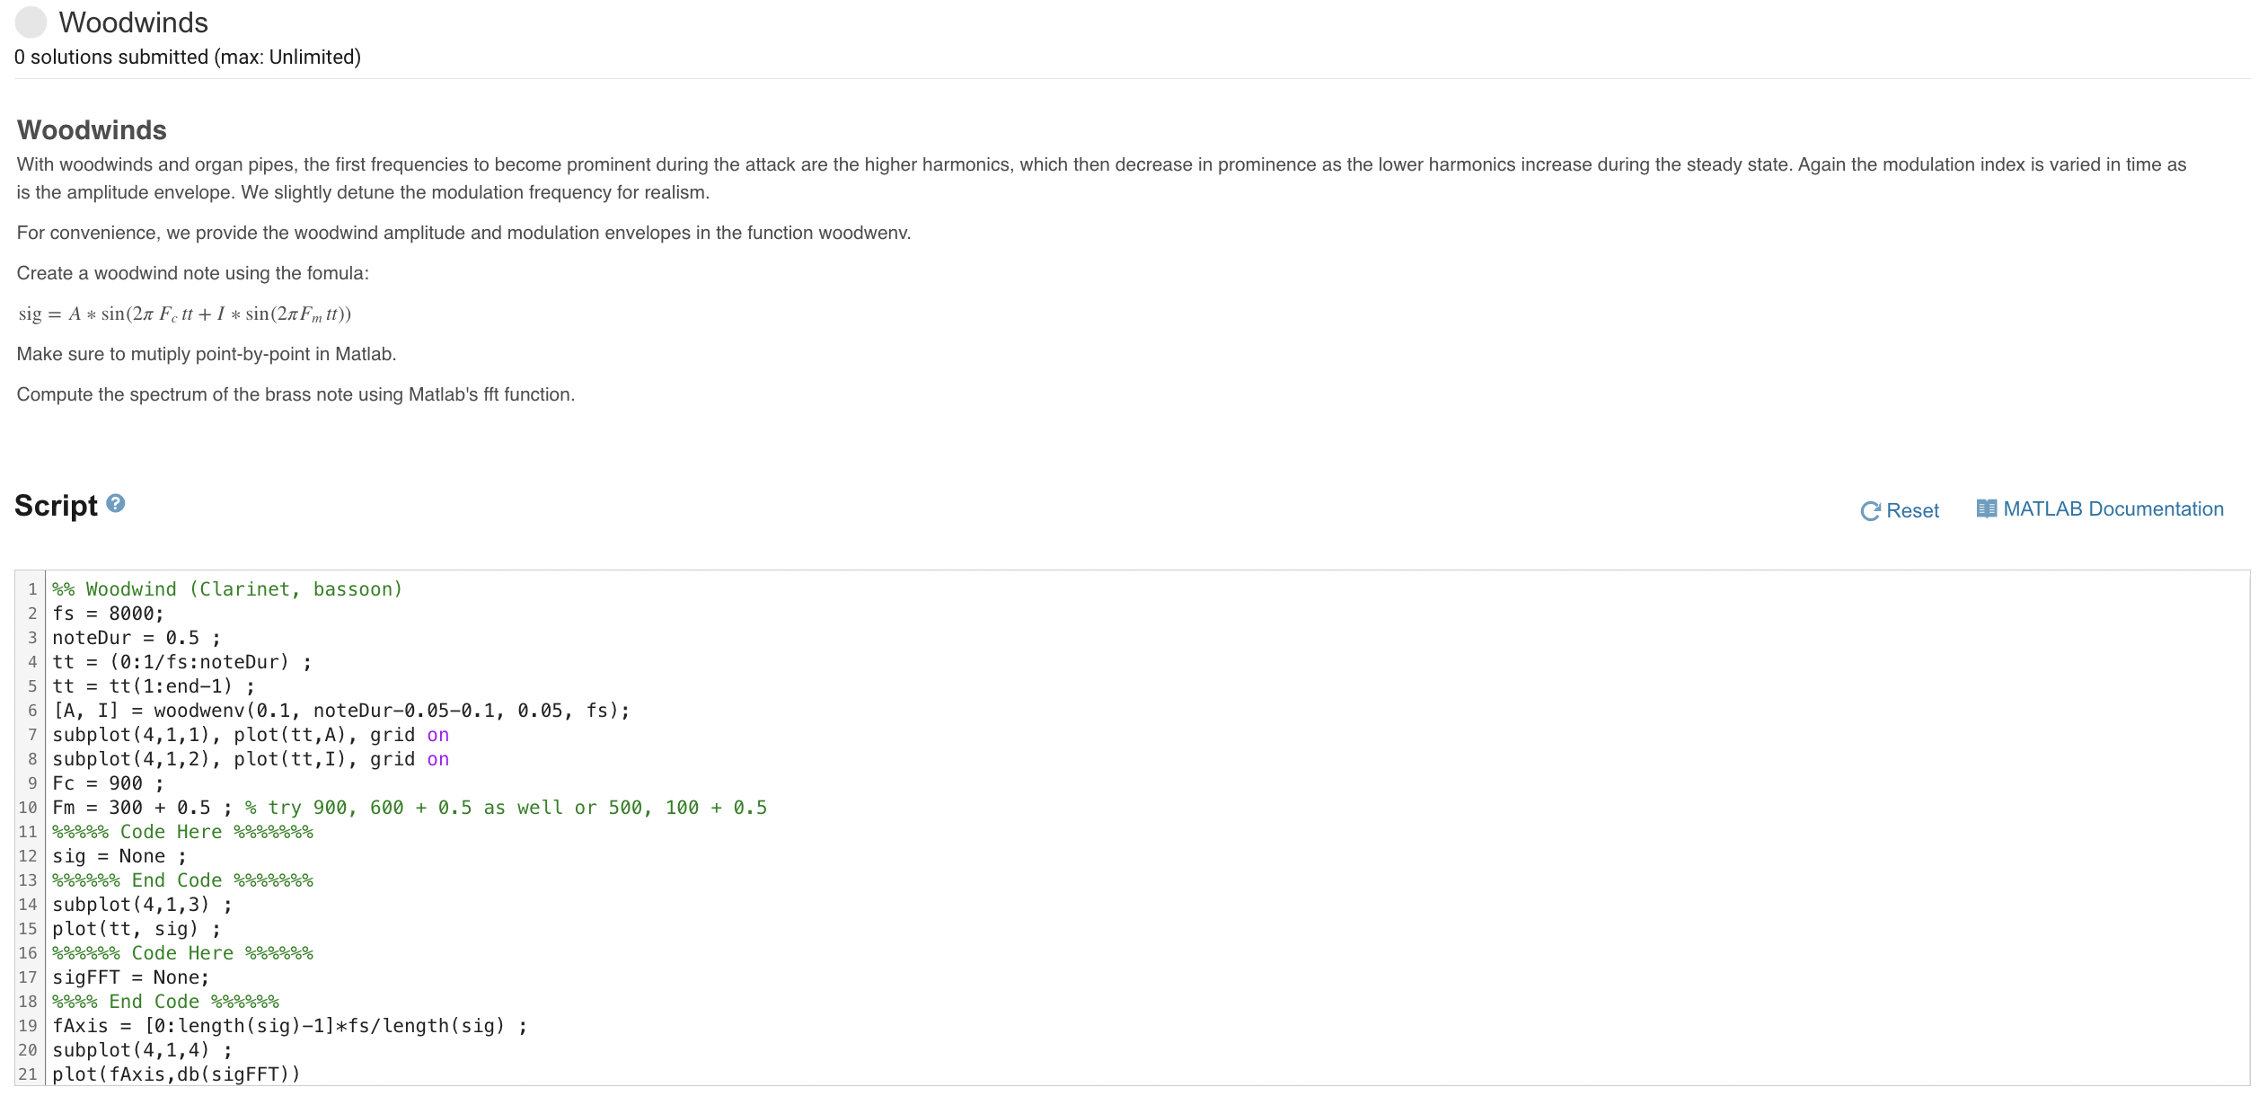The width and height of the screenshot is (2267, 1096).
Task: Click the fAxis definition code line
Action: pyautogui.click(x=289, y=1026)
